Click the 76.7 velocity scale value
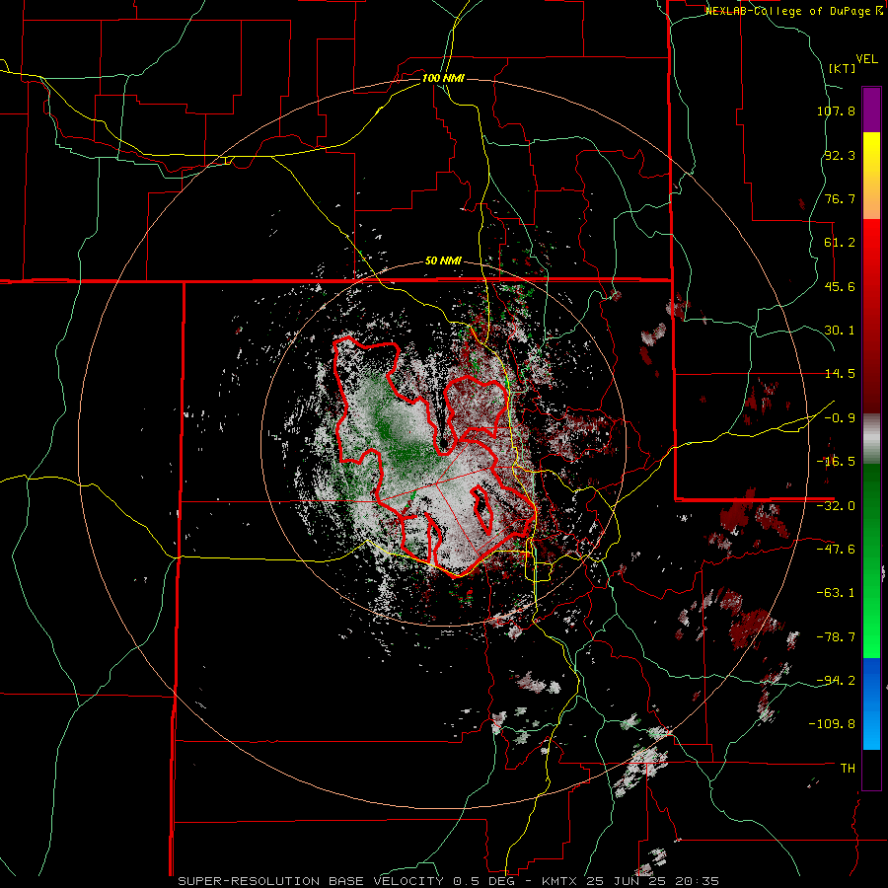 click(840, 198)
